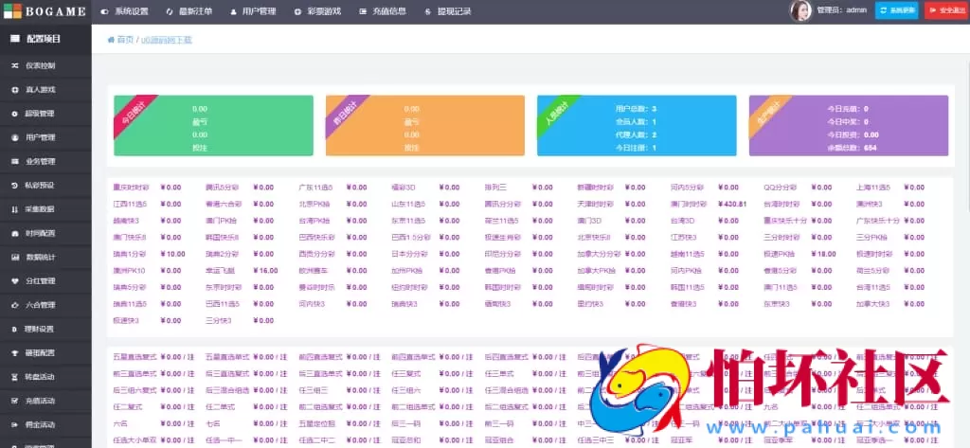Viewport: 970px width, 448px height.
Task: Expand the 采集数据 sidebar section
Action: (41, 209)
